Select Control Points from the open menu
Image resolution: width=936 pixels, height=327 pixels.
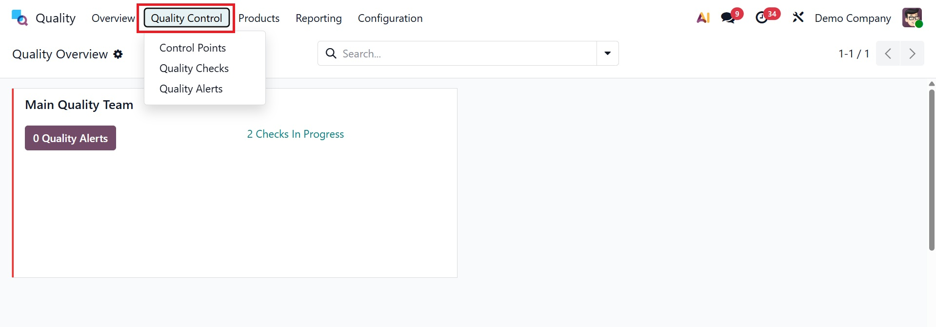pos(192,48)
